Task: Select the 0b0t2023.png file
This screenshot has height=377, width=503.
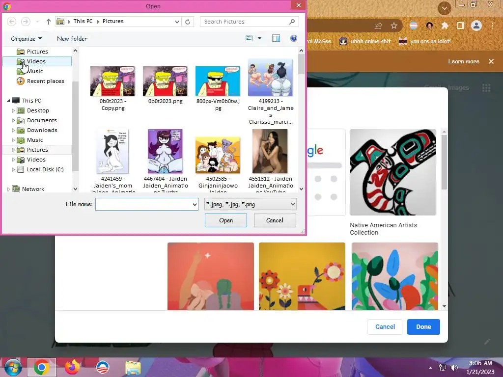Action: 165,85
